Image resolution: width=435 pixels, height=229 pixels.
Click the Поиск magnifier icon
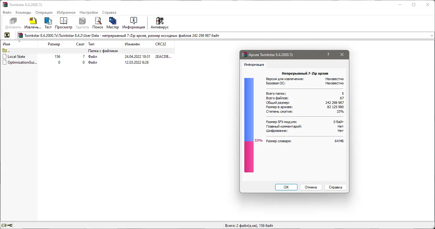pos(98,21)
